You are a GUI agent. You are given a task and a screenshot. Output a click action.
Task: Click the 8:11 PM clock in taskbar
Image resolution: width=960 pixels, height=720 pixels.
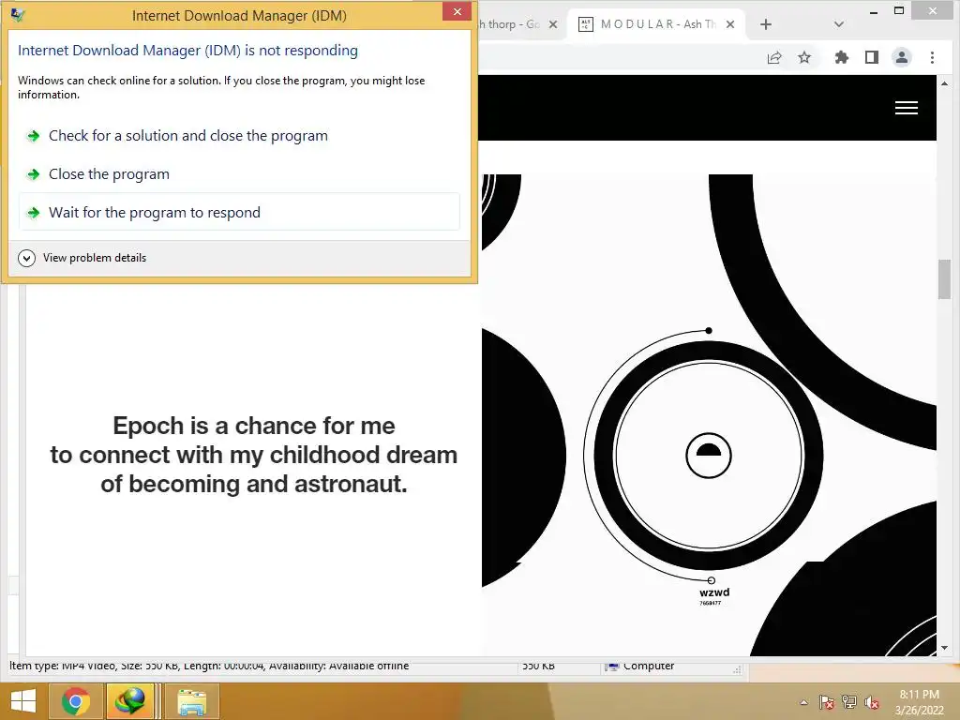tap(919, 695)
